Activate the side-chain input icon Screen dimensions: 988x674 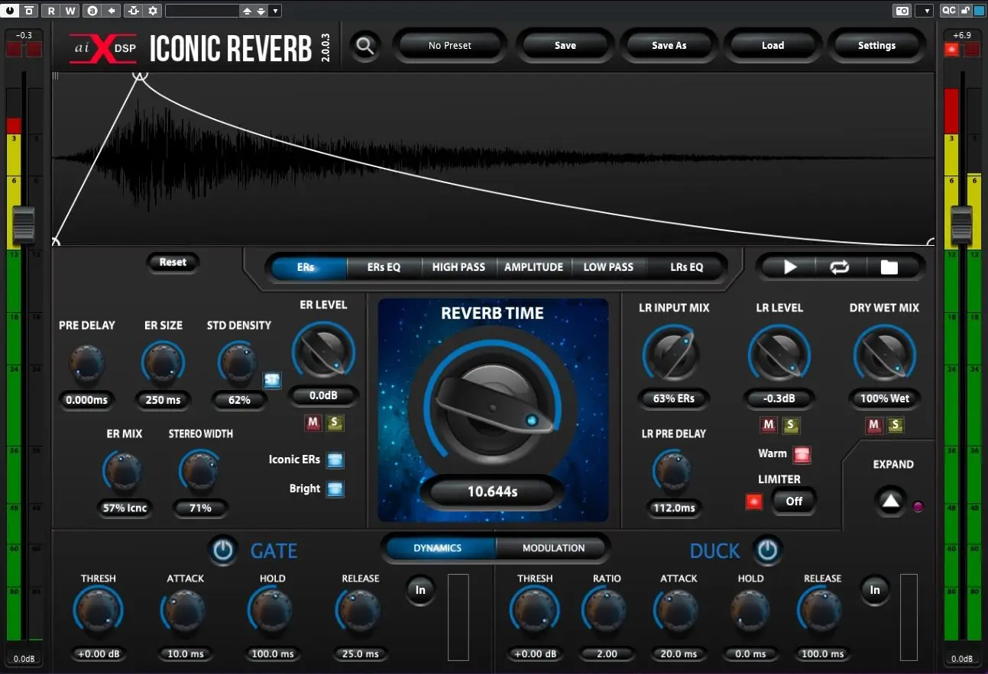point(134,11)
